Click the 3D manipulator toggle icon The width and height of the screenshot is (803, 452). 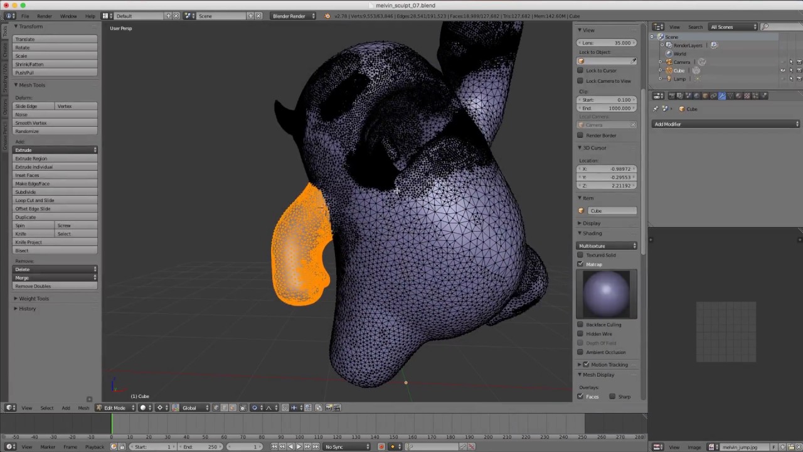pos(176,407)
